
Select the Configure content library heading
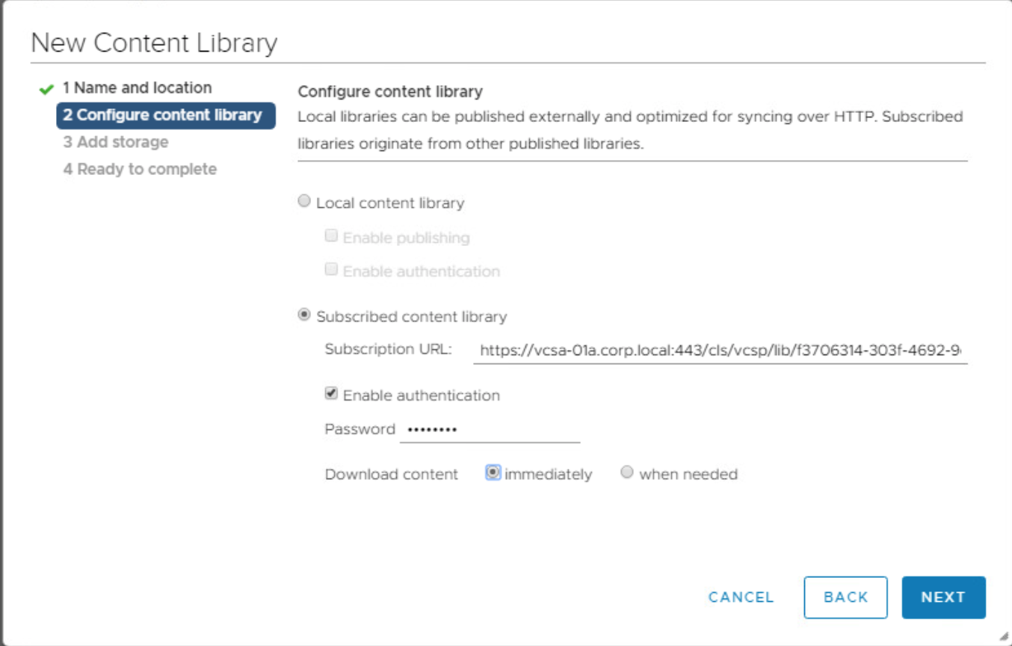[x=391, y=91]
